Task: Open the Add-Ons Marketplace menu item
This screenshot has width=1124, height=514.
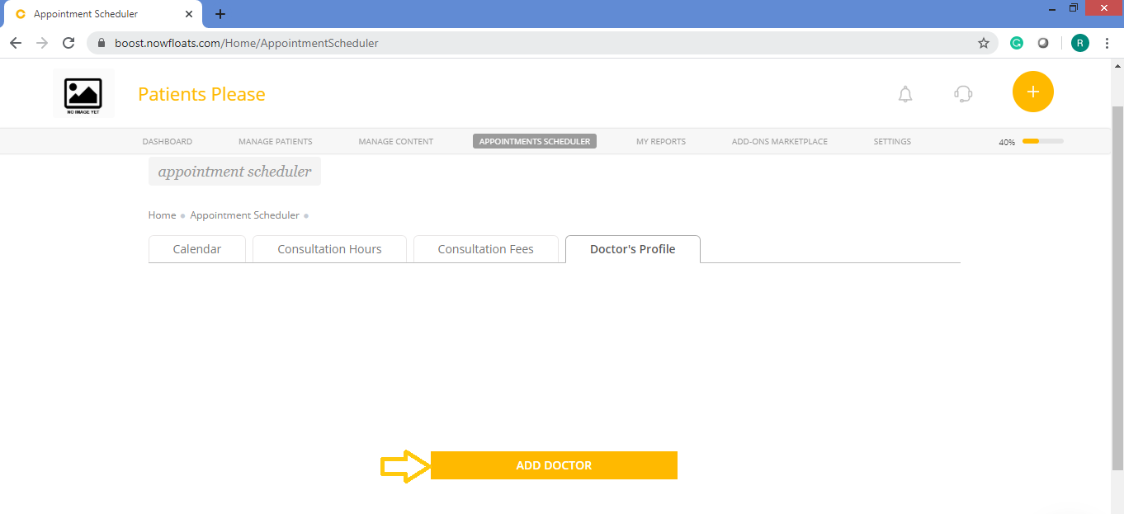Action: coord(779,141)
